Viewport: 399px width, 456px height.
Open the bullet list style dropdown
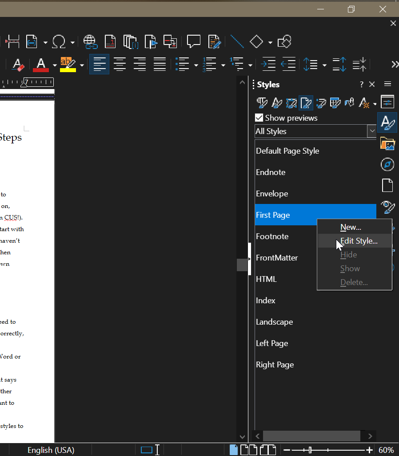196,65
